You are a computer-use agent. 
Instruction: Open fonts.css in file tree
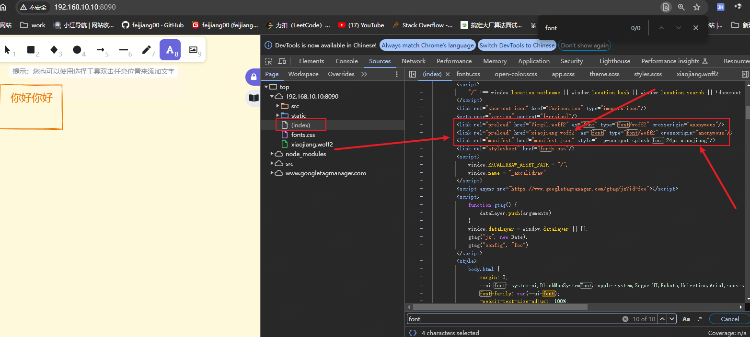point(303,135)
